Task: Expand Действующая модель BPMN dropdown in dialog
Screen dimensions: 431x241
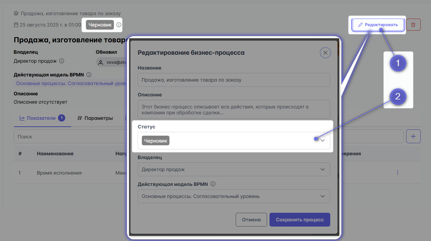Action: pyautogui.click(x=322, y=196)
